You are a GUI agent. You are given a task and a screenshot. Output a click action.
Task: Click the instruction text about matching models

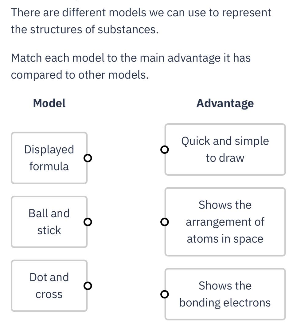coord(131,66)
